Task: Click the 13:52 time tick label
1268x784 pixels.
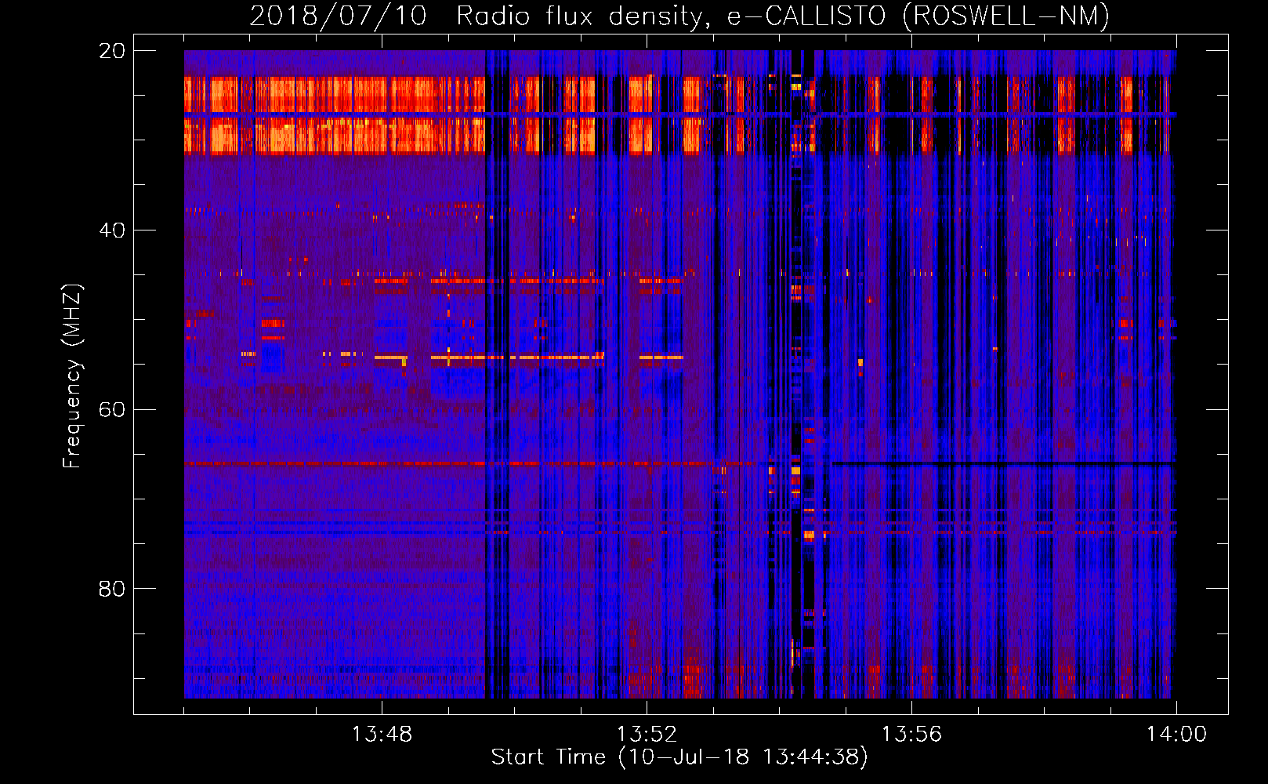Action: [647, 735]
